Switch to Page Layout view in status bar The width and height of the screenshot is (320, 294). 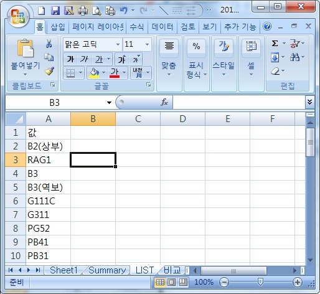[x=172, y=282]
